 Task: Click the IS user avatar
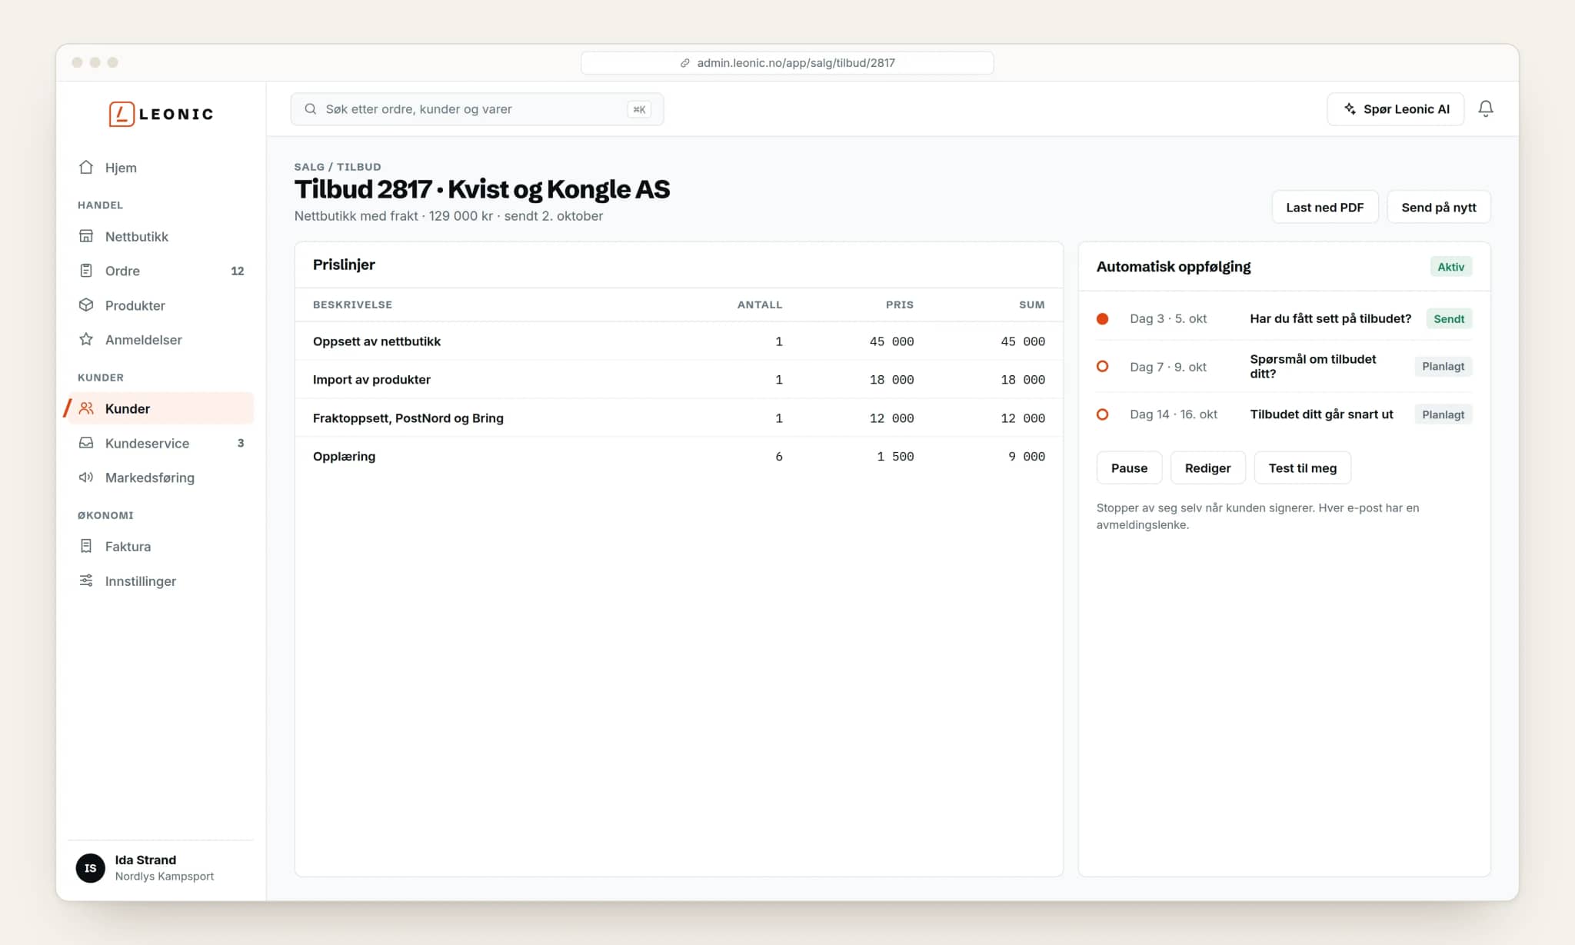click(x=91, y=868)
